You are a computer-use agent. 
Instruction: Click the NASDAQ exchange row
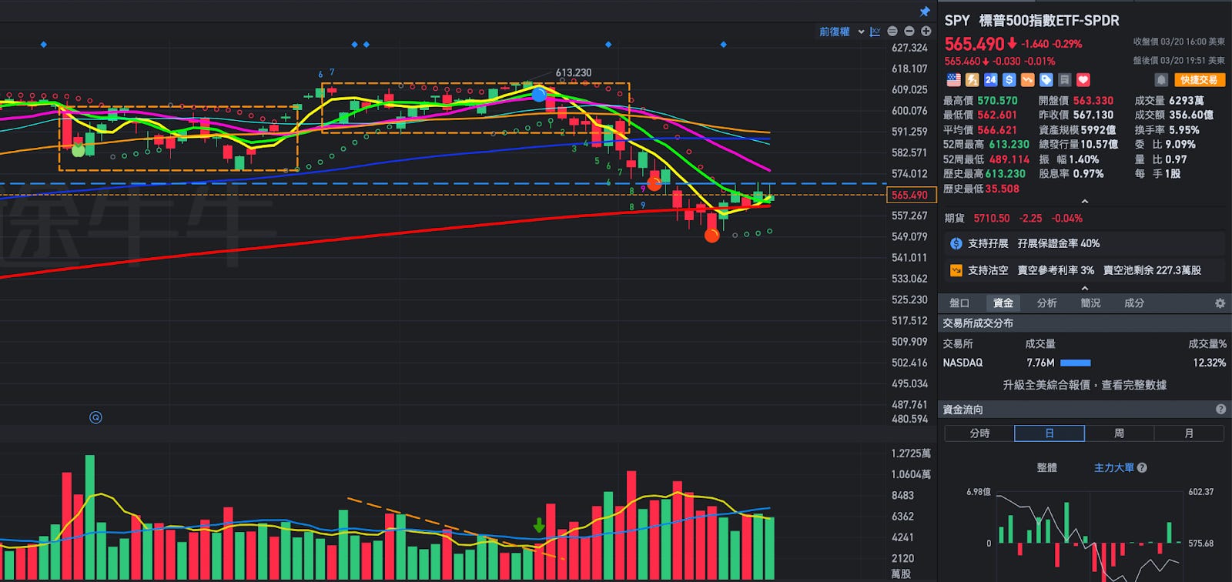(1084, 363)
